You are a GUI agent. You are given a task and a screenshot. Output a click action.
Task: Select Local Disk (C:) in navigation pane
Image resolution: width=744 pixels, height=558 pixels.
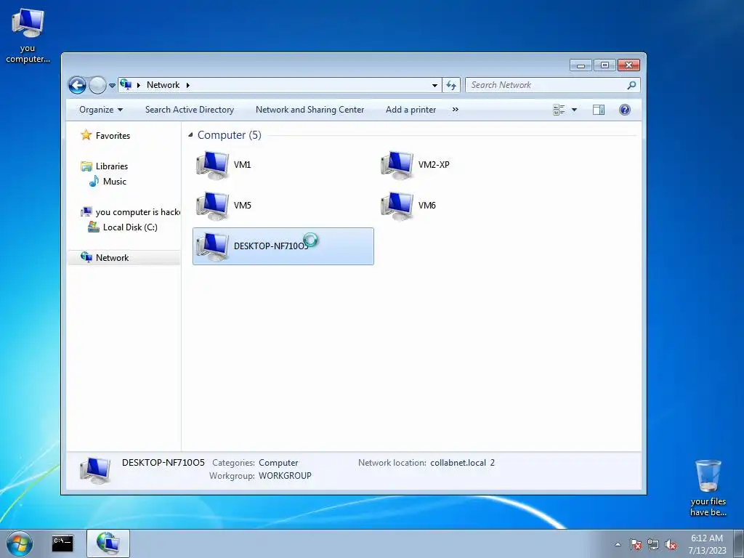tap(130, 227)
